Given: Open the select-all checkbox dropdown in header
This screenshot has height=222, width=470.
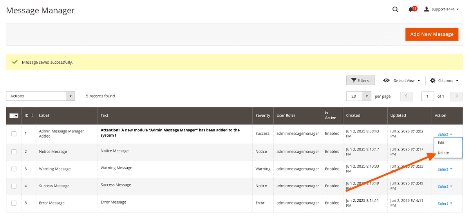Looking at the screenshot, I should point(16,116).
